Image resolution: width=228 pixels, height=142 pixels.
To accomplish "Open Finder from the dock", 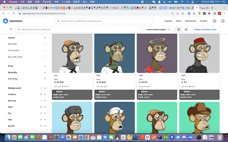I will tap(8, 137).
